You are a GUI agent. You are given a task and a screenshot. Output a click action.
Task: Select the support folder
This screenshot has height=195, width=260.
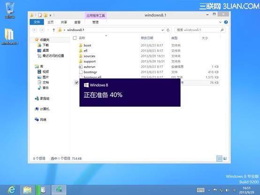coord(89,62)
